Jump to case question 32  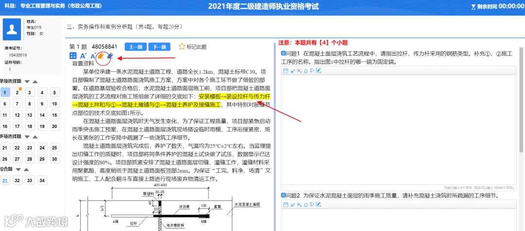(17, 181)
